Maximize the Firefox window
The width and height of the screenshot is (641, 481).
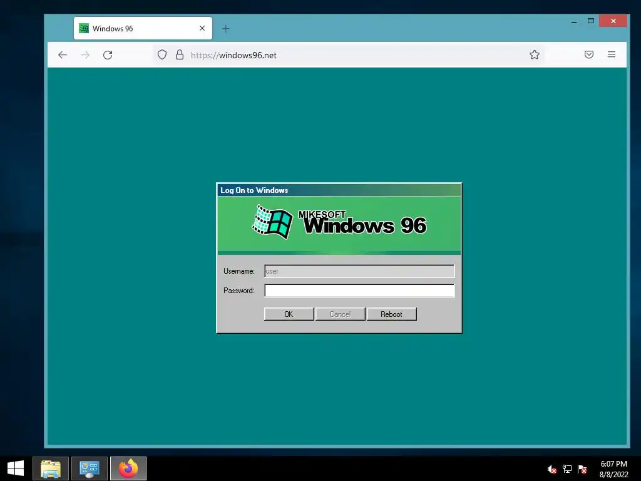pos(591,21)
